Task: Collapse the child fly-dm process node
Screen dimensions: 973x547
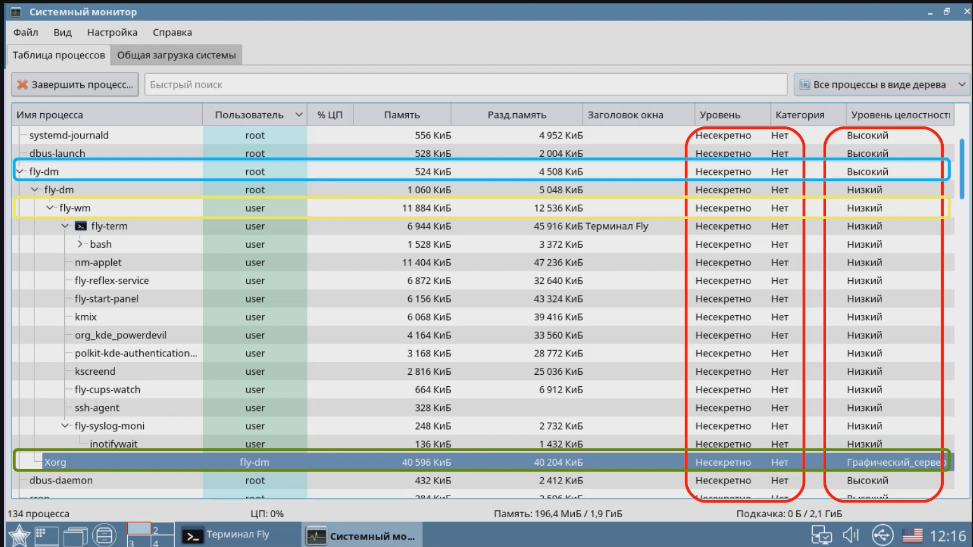Action: tap(36, 190)
